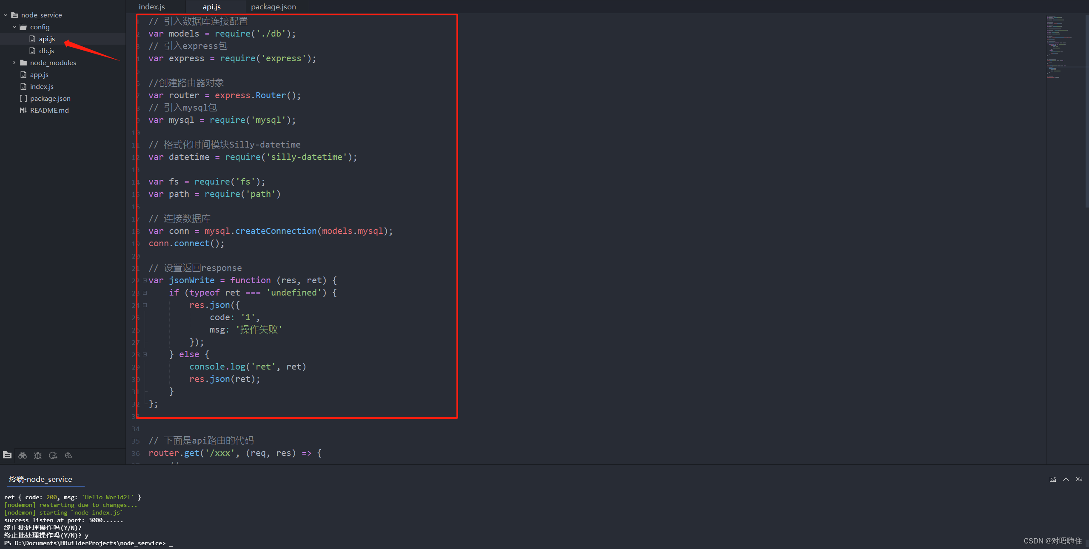Switch to the package.json editor tab
1089x549 pixels.
tap(274, 7)
